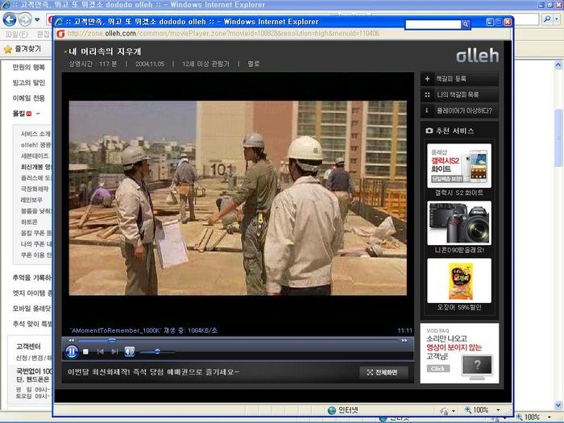Open 하트콘 link in background sidebar

(29, 222)
